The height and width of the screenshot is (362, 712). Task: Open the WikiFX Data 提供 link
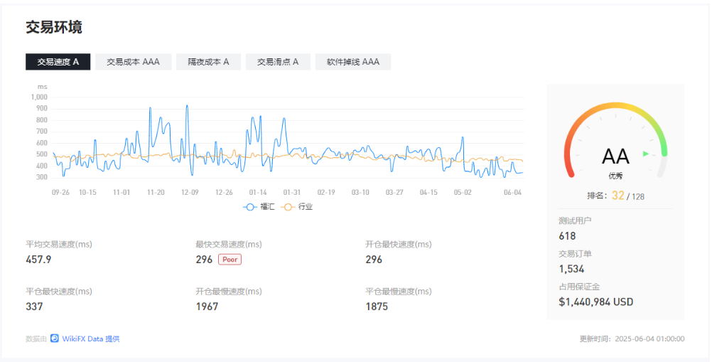[x=90, y=339]
